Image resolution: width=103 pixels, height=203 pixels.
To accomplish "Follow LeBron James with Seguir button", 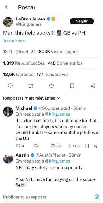I will pyautogui.click(x=82, y=21).
